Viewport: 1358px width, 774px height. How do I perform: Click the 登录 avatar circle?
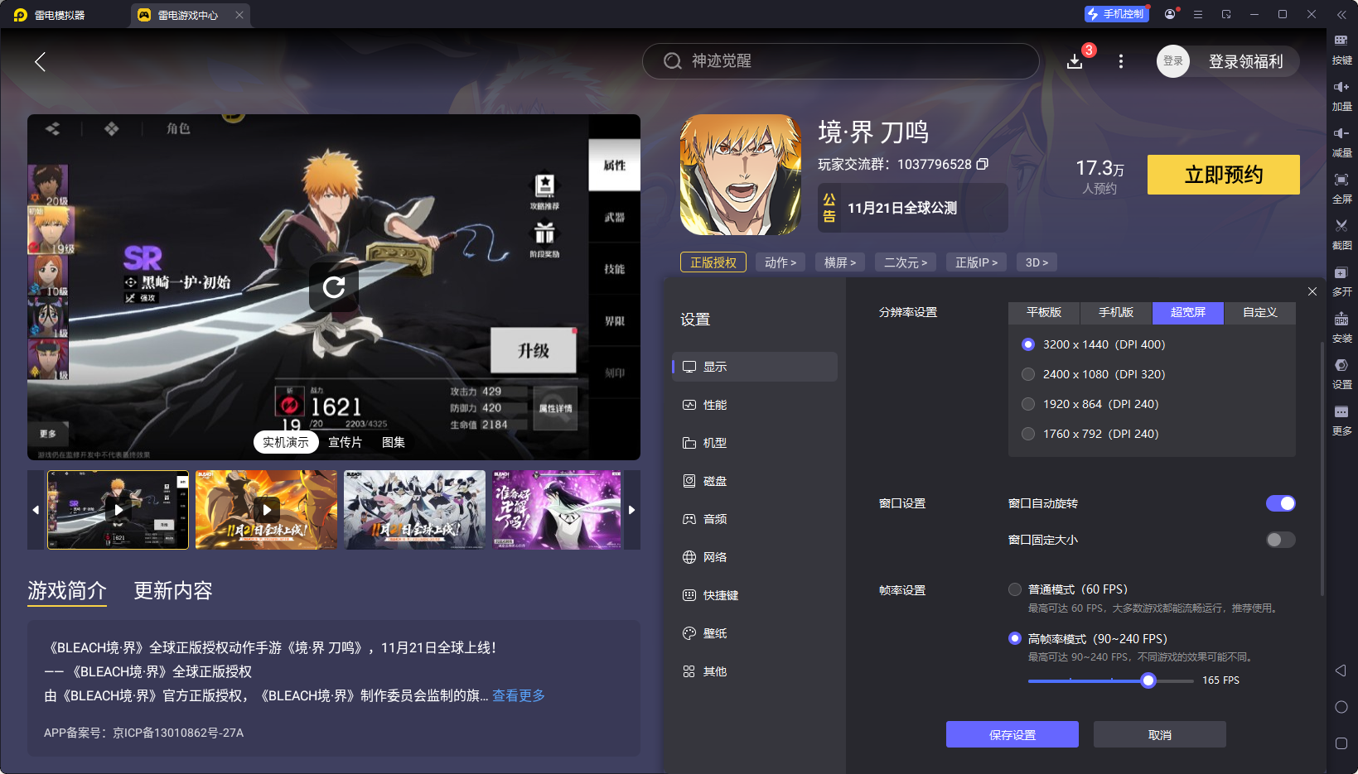[1173, 61]
